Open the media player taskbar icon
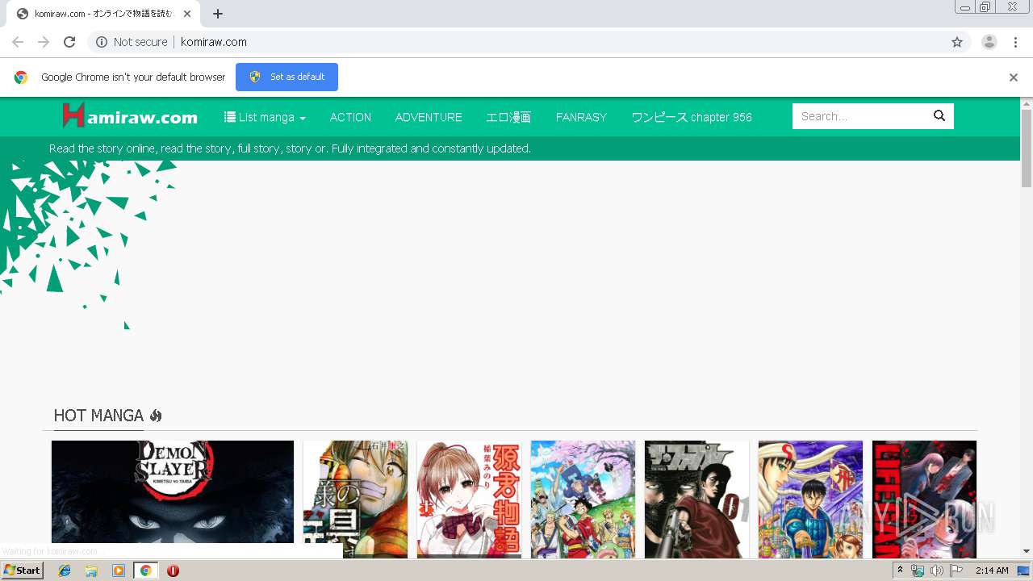The image size is (1033, 581). point(119,571)
